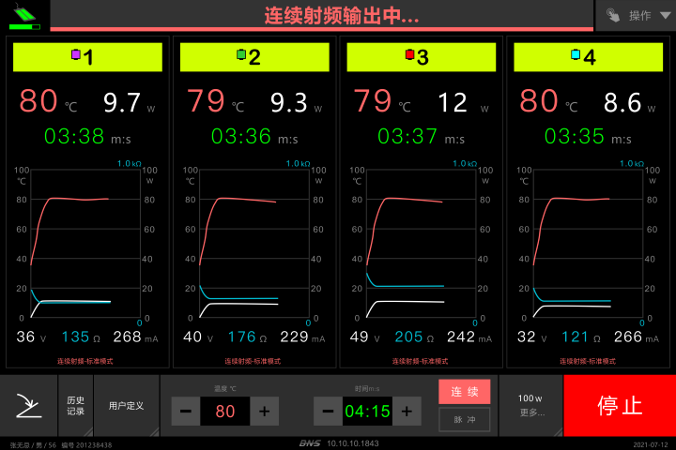Click channel 2 power reading 9.3 w
The height and width of the screenshot is (450, 676).
(296, 102)
